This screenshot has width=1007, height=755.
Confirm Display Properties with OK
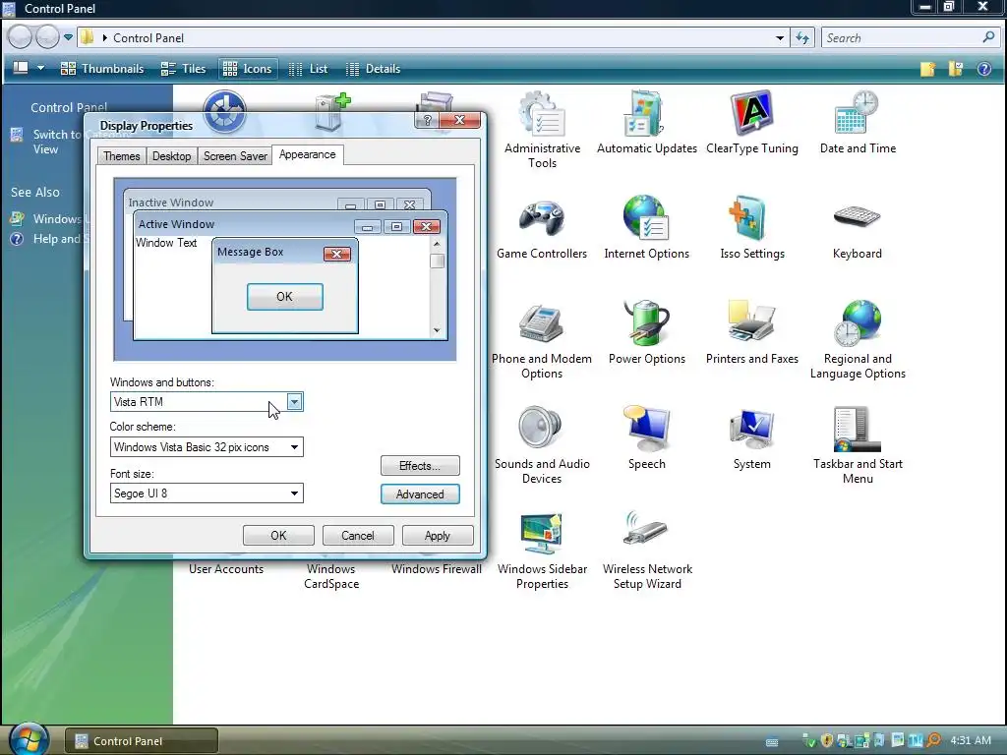click(278, 536)
